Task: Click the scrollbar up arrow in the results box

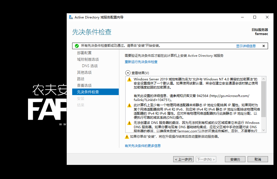Action: tap(263, 78)
